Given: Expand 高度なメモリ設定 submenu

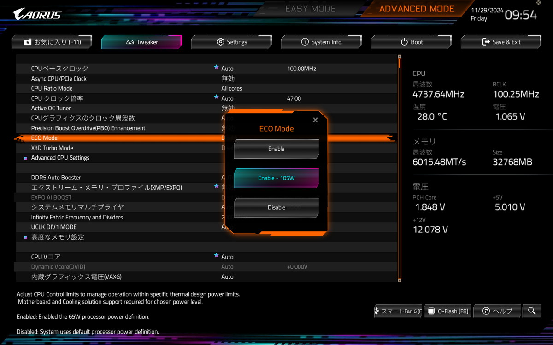Looking at the screenshot, I should [58, 237].
